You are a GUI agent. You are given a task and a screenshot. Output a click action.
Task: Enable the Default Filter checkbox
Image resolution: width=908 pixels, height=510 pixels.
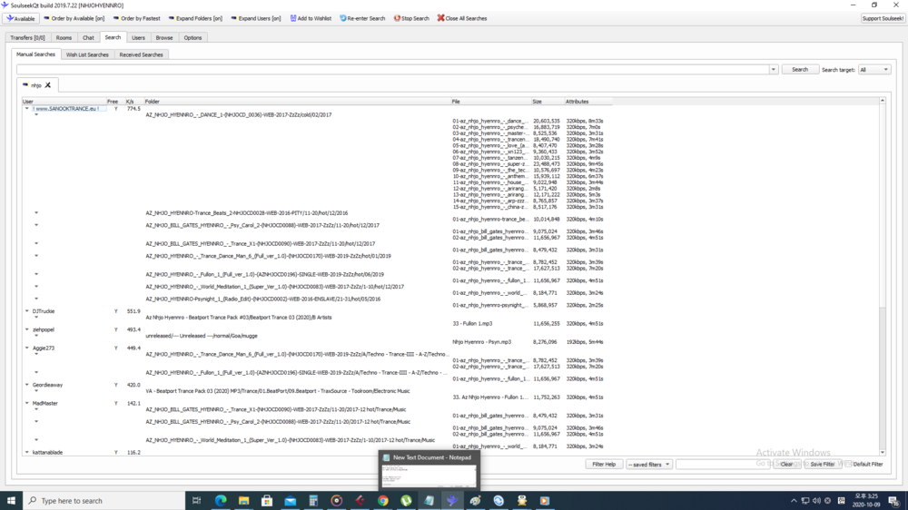click(x=848, y=464)
